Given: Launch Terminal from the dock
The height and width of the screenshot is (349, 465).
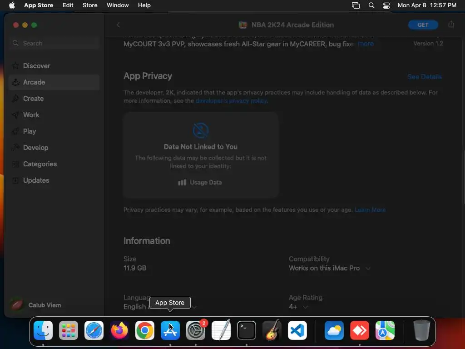Looking at the screenshot, I should click(247, 330).
